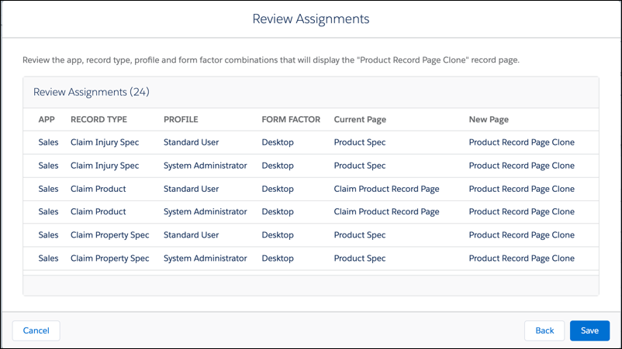Viewport: 622px width, 349px height.
Task: Click Claim Product Record Page in System Administrator row
Action: pyautogui.click(x=386, y=212)
